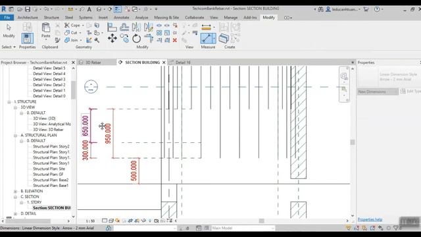Select the 650.000 dimension text
Viewport: 421px width, 237px height.
85,126
